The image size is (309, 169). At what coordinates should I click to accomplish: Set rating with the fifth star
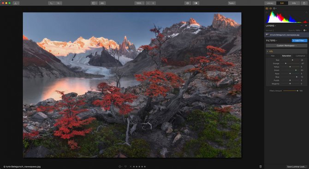[145, 167]
